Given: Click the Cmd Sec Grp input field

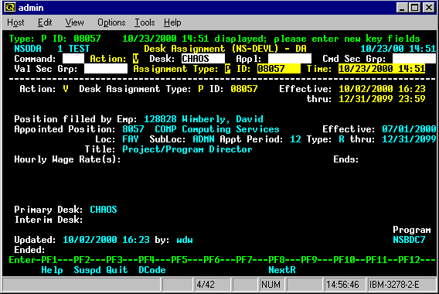Looking at the screenshot, I should 414,59.
